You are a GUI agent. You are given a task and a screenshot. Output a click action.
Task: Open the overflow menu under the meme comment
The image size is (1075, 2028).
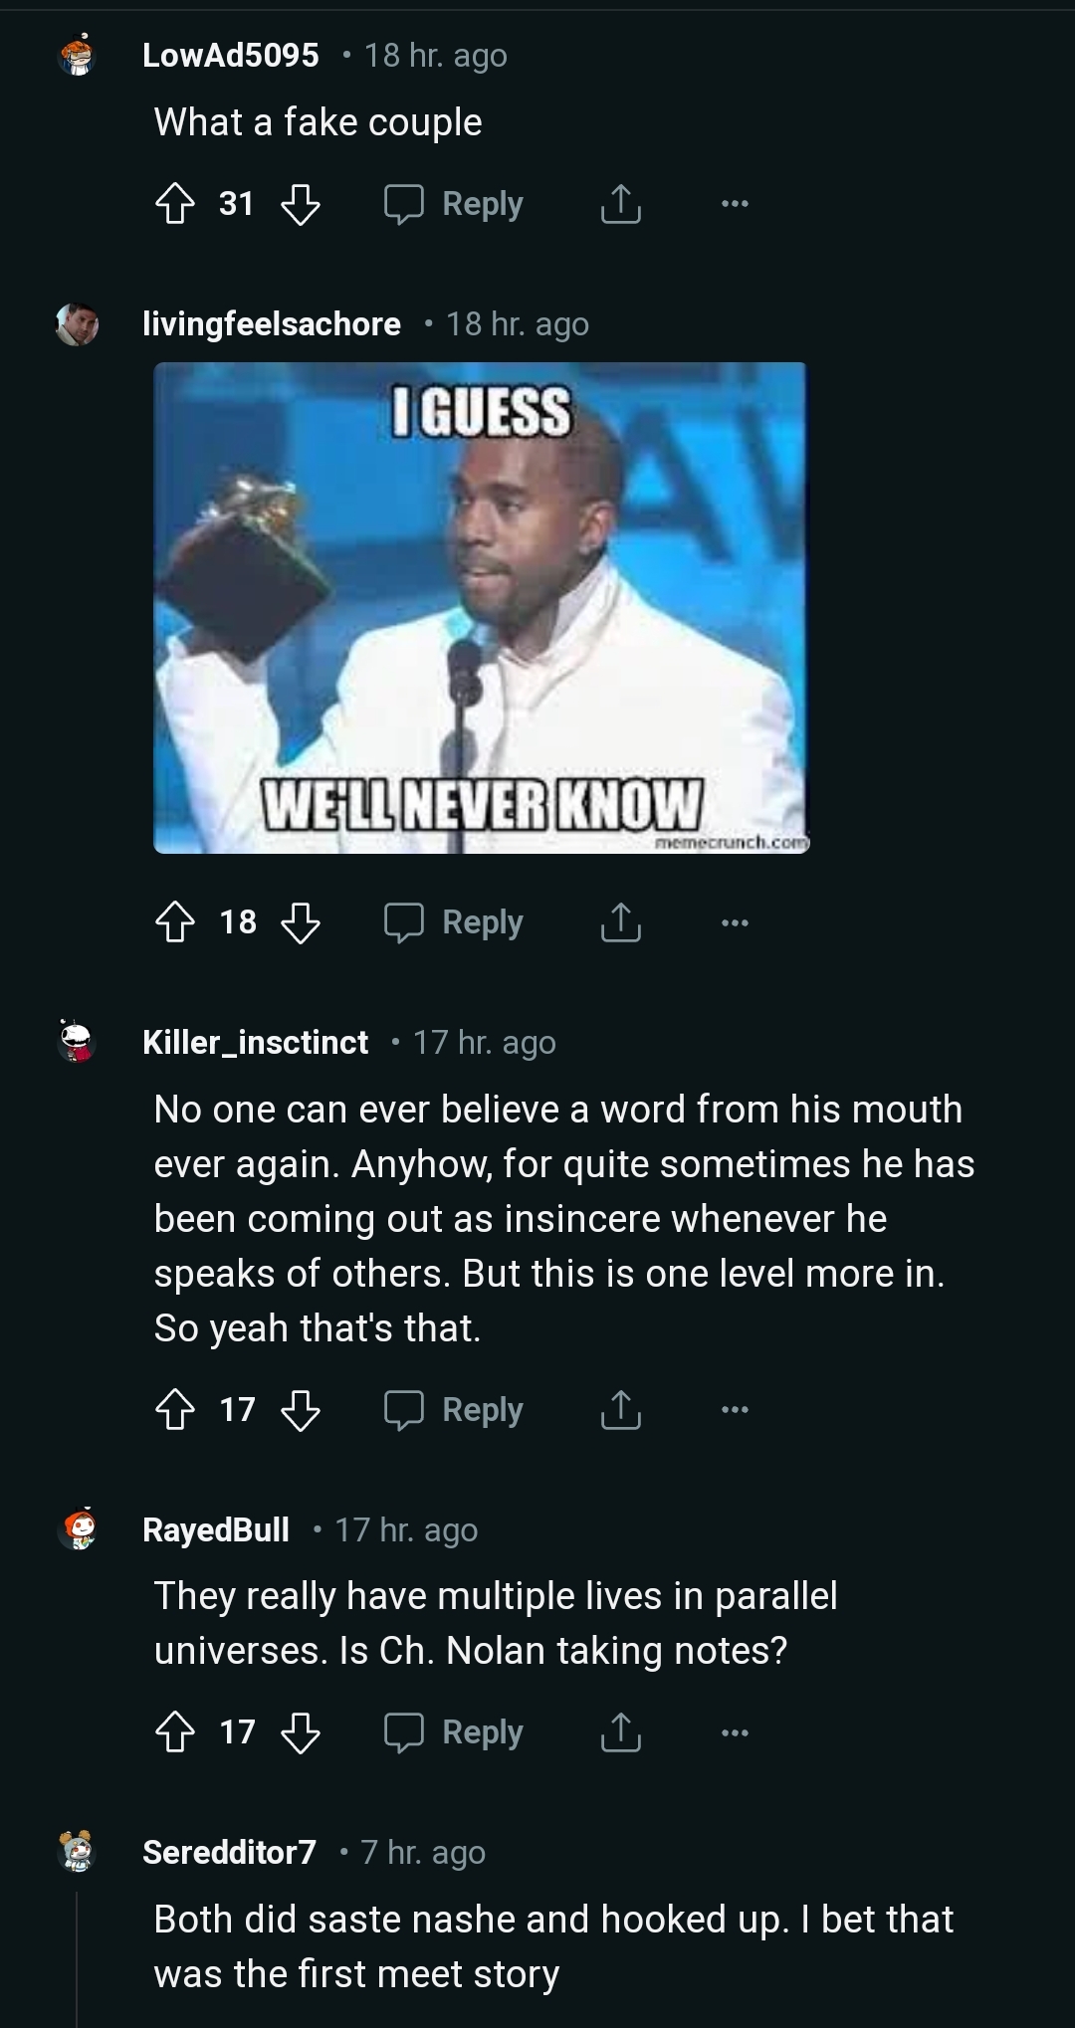click(x=733, y=922)
